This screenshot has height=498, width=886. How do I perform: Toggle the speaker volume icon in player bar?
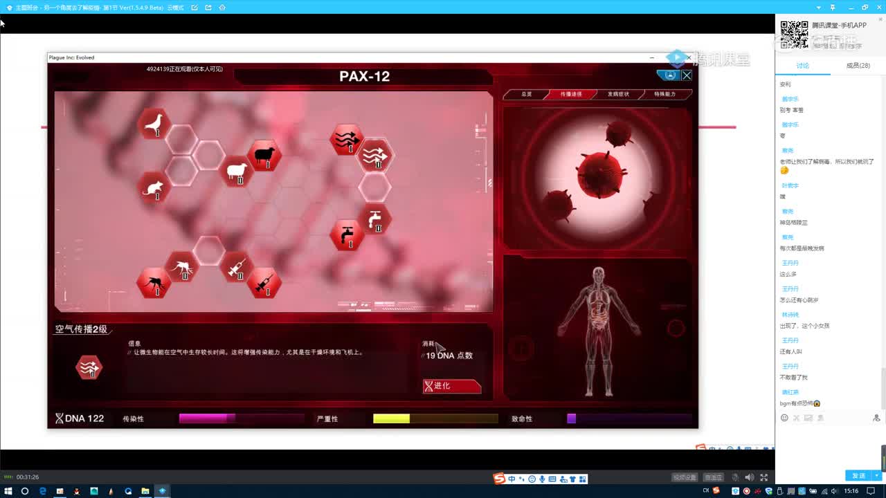[749, 477]
